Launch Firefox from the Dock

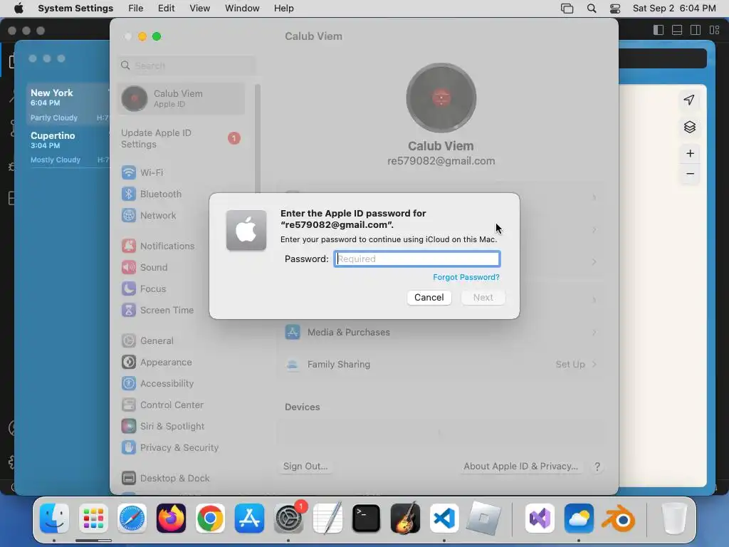pyautogui.click(x=171, y=519)
